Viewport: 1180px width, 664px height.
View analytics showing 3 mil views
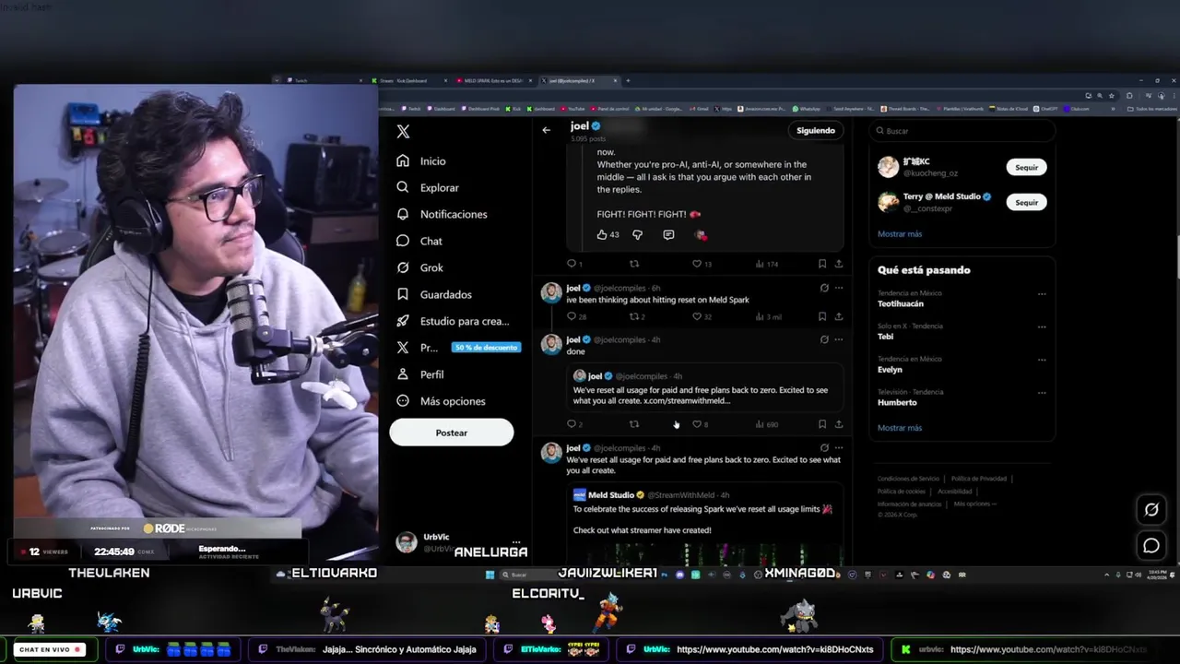coord(768,316)
